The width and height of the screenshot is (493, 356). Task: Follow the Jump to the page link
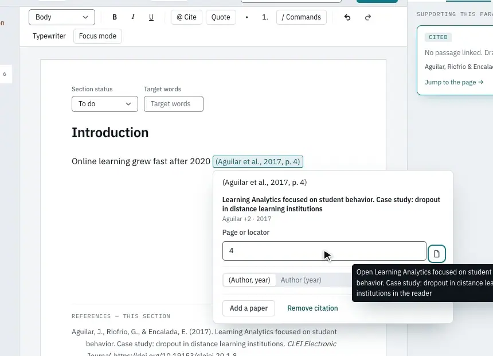coord(454,82)
